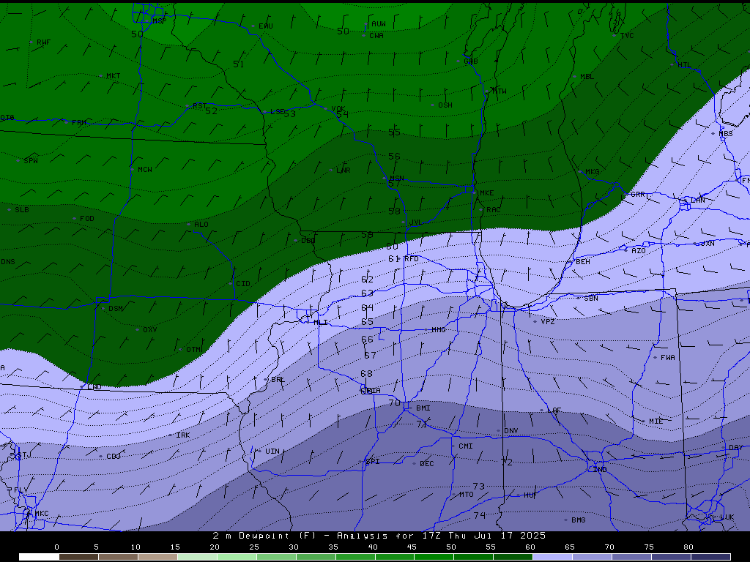Click the LSE station label
Image resolution: width=750 pixels, height=562 pixels.
[278, 112]
